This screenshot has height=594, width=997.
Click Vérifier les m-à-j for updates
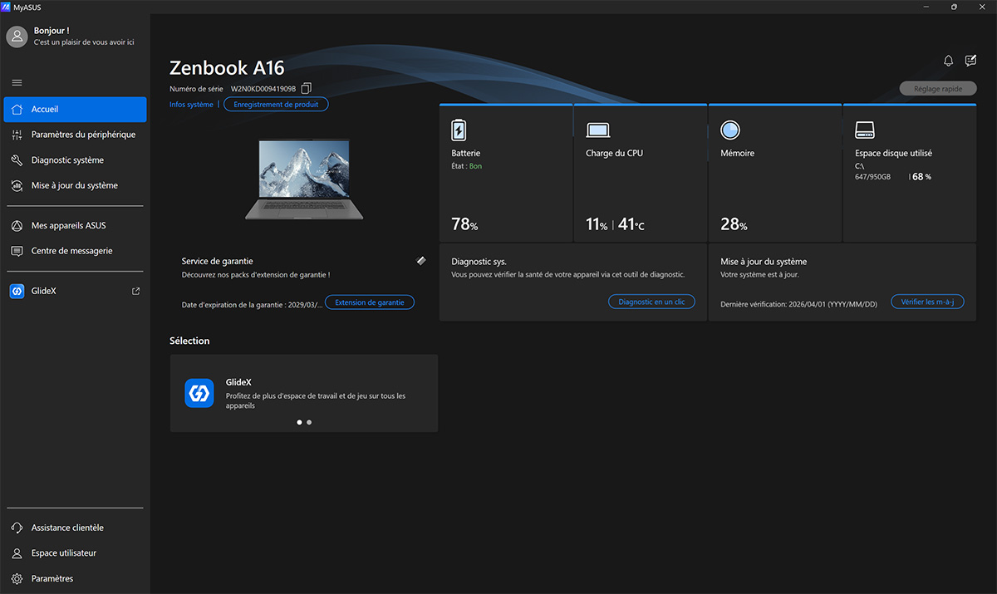coord(927,302)
